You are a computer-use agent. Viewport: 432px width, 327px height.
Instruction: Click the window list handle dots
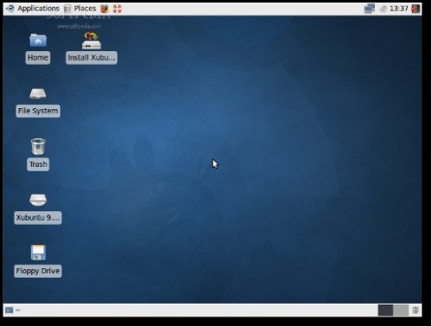tap(18, 311)
